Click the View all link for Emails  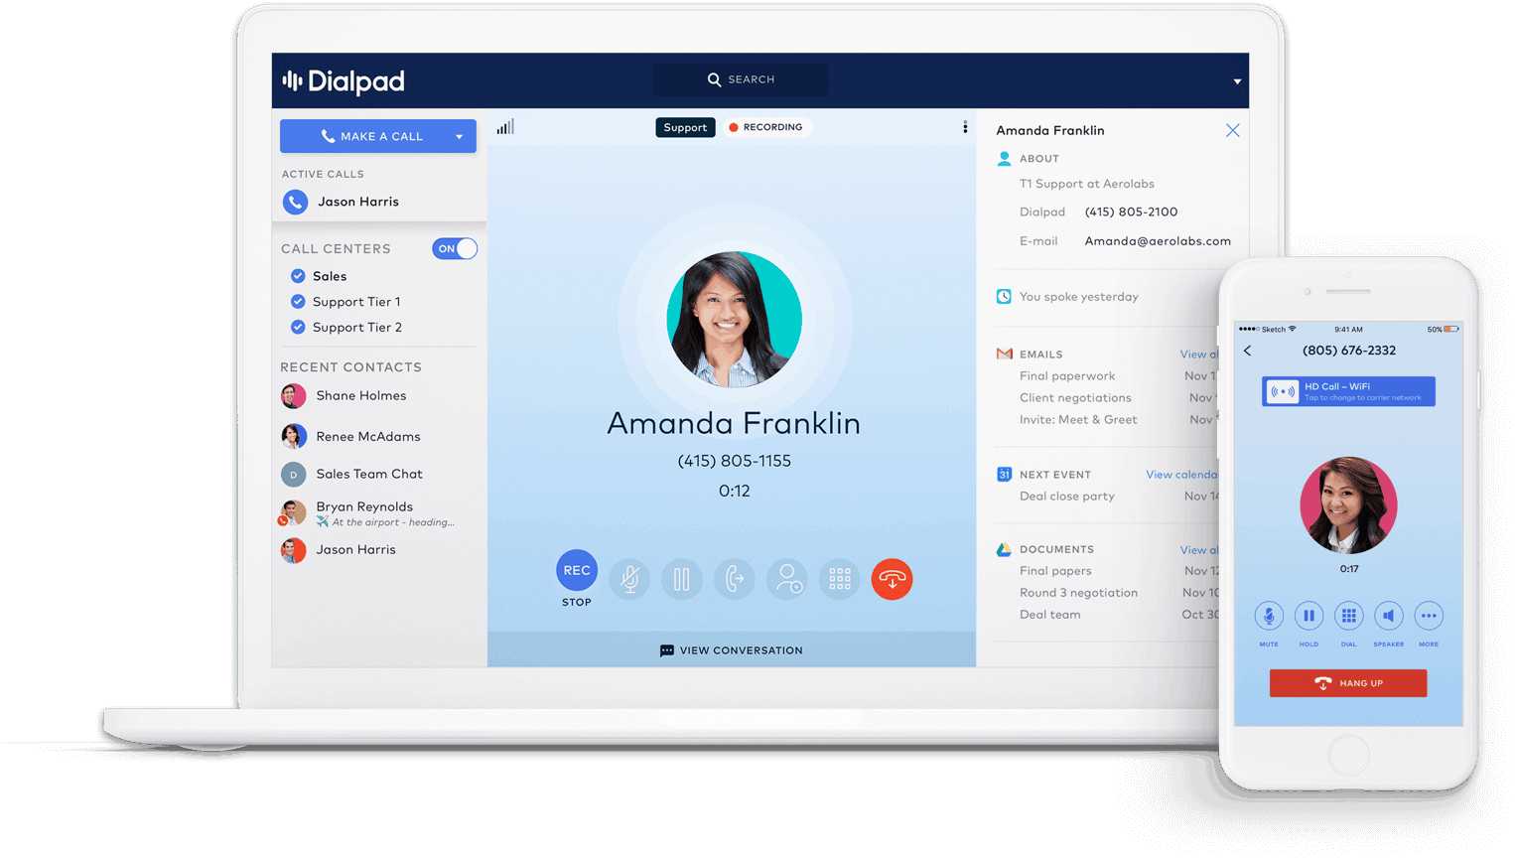pos(1197,354)
